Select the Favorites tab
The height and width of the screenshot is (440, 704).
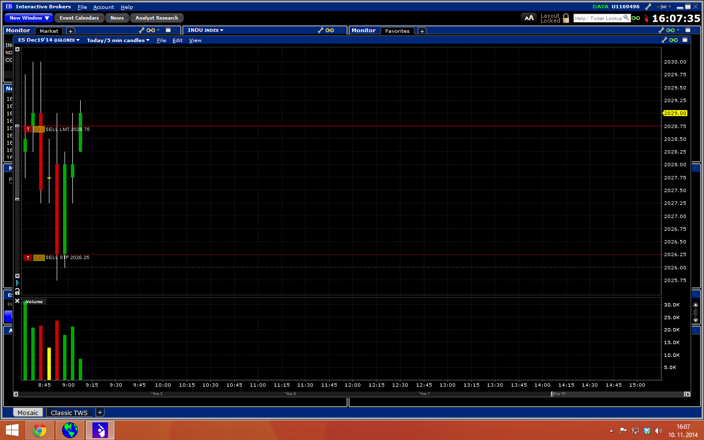(x=397, y=31)
